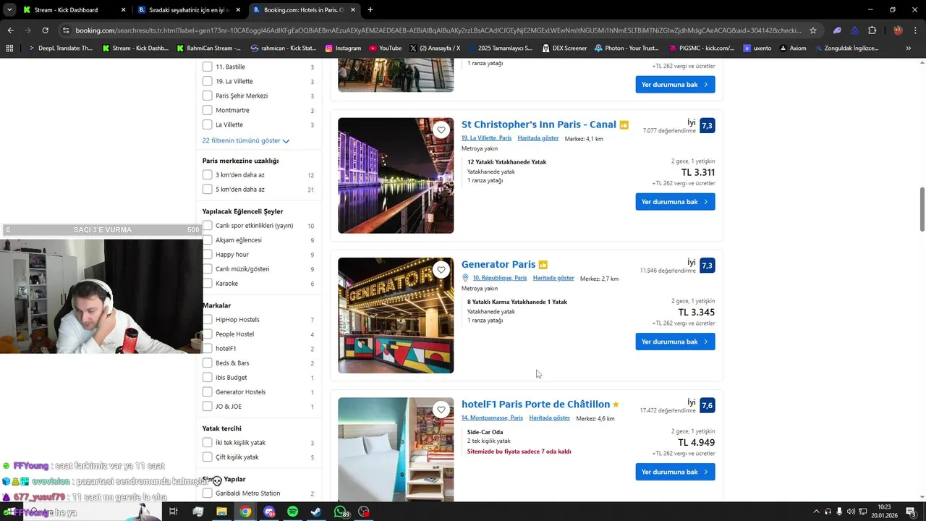Open Windows notification center
This screenshot has height=521, width=926.
[x=911, y=512]
